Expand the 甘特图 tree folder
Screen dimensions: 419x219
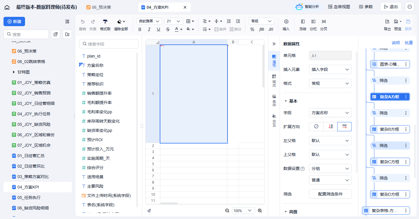(x=14, y=72)
